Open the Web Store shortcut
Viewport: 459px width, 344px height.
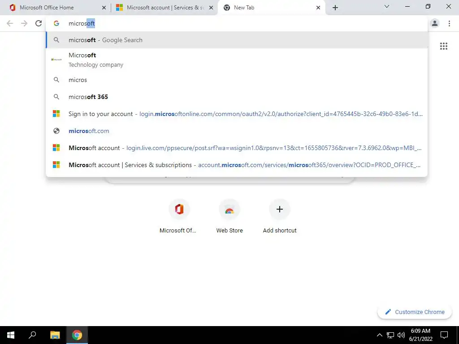[229, 216]
